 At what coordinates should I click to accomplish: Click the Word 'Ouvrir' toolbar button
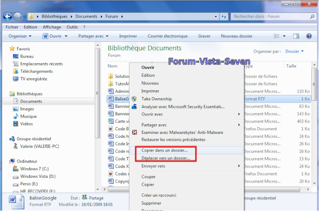(x=52, y=36)
